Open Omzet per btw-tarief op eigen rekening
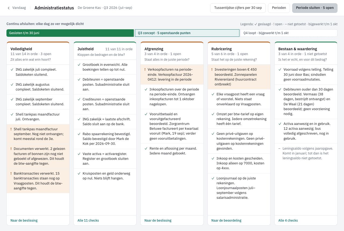344x231 pixels. (x=239, y=119)
